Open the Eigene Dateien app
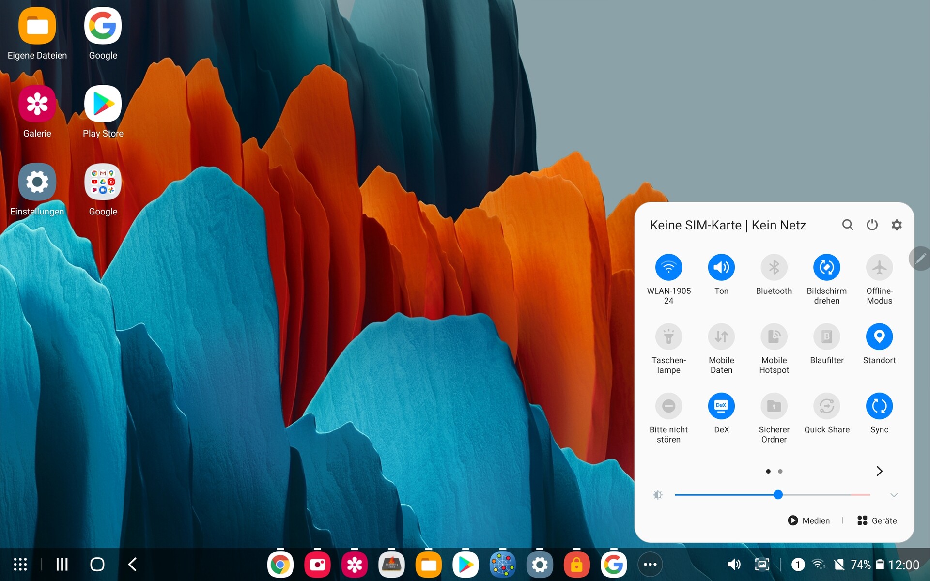Viewport: 930px width, 581px height. coord(37,25)
